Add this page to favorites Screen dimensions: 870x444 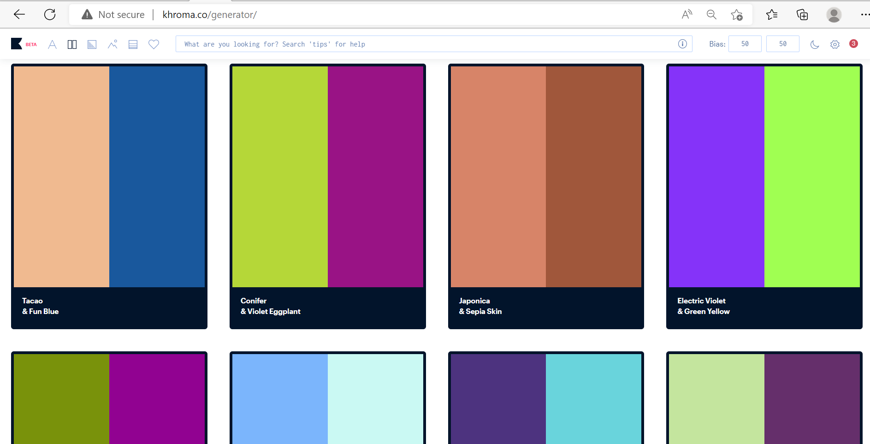coord(736,15)
